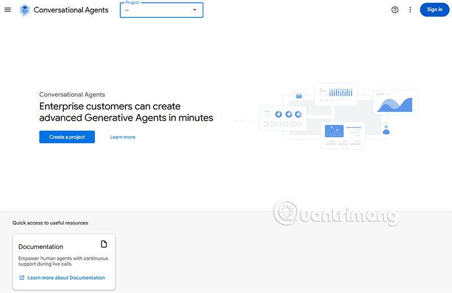Click the Empower human agents description text
The width and height of the screenshot is (452, 293).
coord(63,261)
